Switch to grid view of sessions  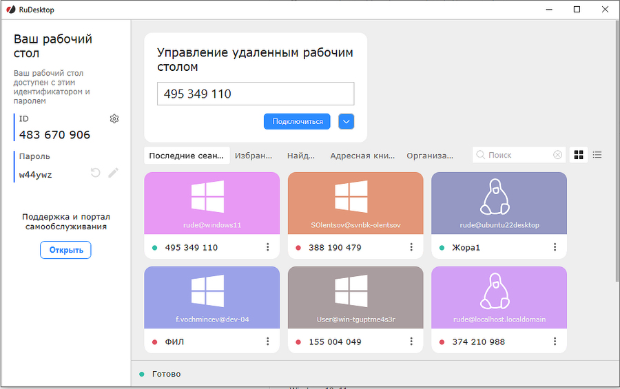pos(579,155)
